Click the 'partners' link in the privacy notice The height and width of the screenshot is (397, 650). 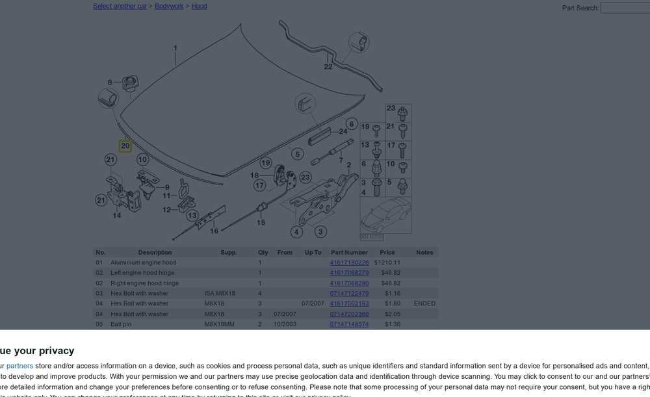(x=19, y=366)
